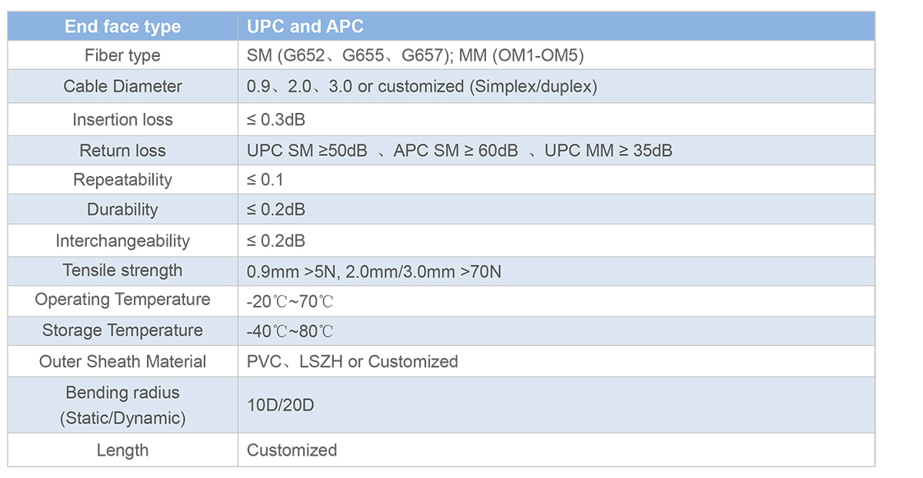Click the "Insertion loss" row label
This screenshot has height=478, width=923.
pyautogui.click(x=123, y=120)
